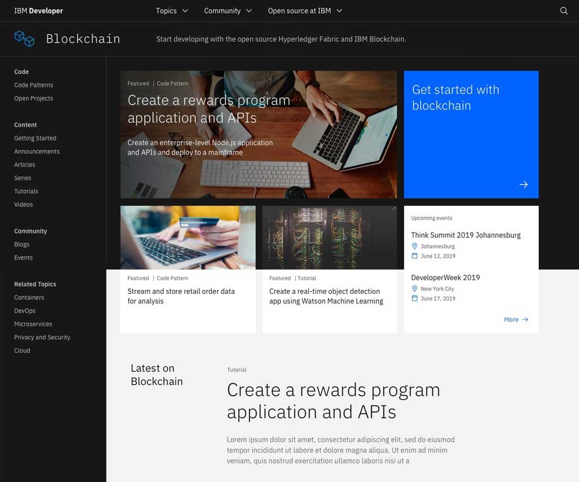The width and height of the screenshot is (579, 482).
Task: Click location pin icon beside New York City
Action: [414, 289]
